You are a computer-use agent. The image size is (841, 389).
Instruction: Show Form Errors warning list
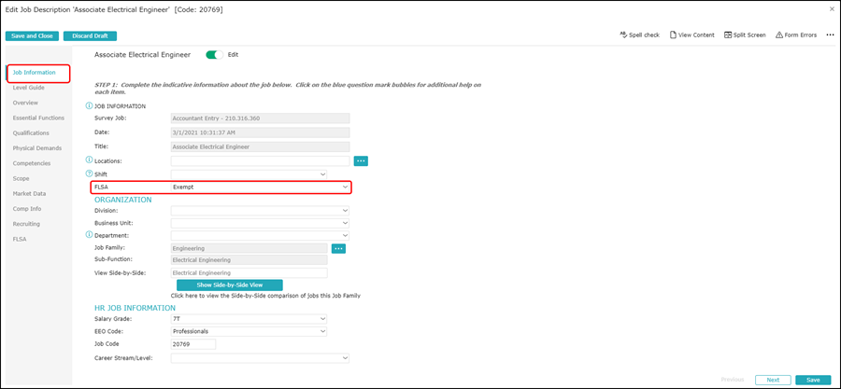pyautogui.click(x=796, y=35)
